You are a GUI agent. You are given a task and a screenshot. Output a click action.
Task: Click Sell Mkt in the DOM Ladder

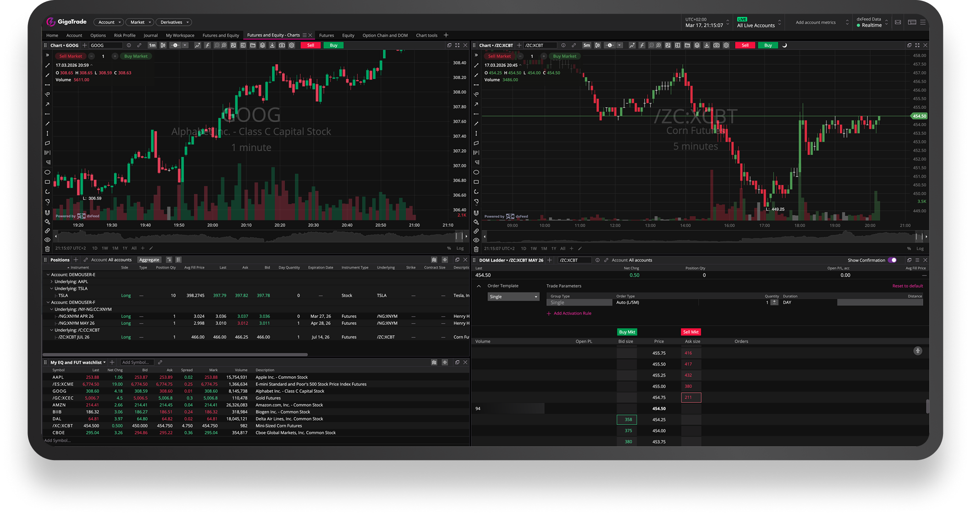click(x=691, y=332)
